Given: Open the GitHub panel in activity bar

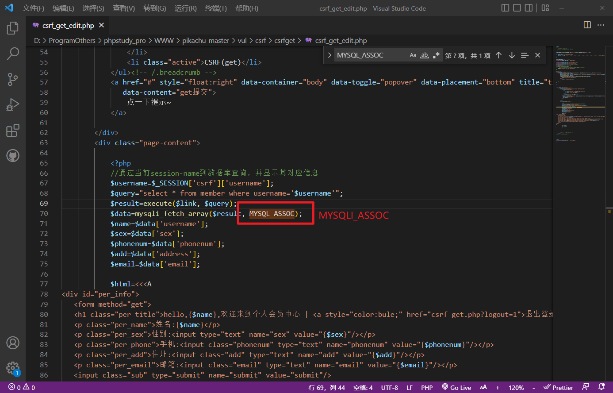Looking at the screenshot, I should click(x=13, y=155).
